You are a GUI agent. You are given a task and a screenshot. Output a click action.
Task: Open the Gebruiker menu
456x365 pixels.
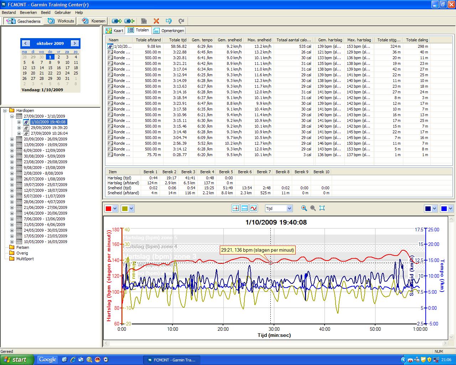coord(63,12)
